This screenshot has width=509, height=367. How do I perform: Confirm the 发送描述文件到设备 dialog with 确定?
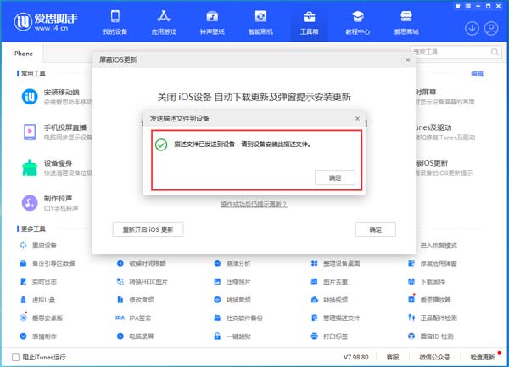tap(335, 178)
